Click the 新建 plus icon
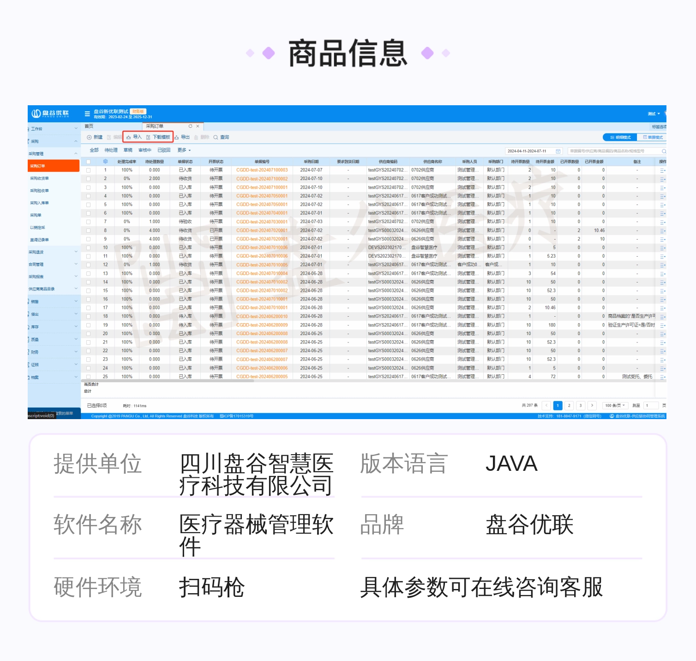 [89, 137]
